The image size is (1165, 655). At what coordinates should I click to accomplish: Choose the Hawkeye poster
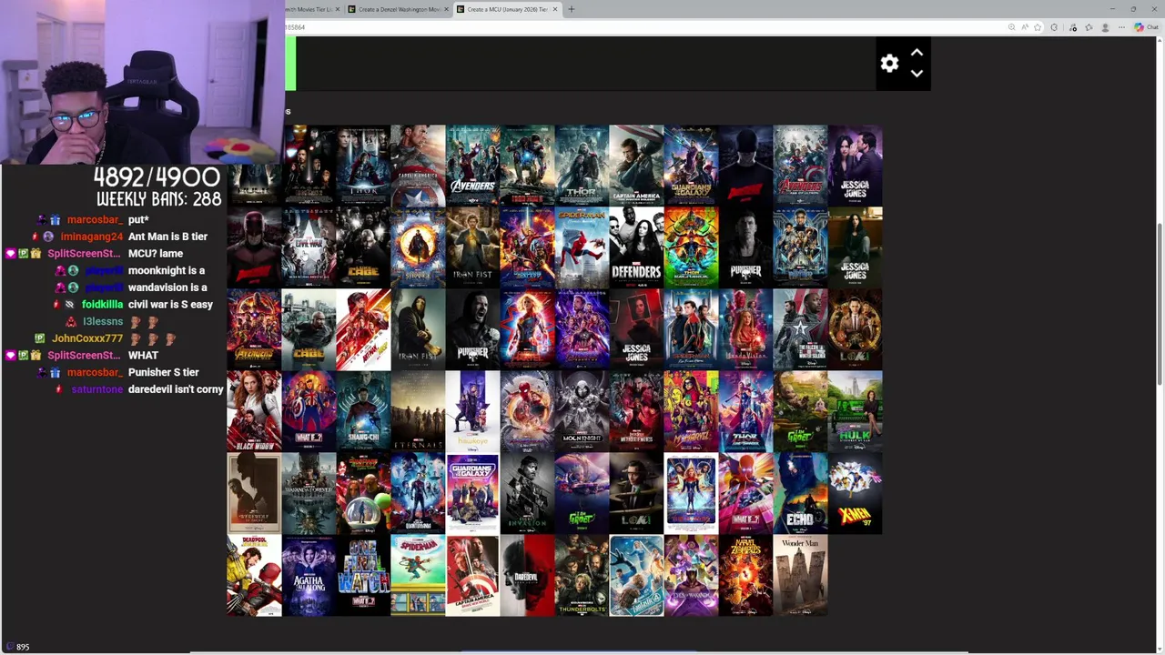tap(472, 411)
